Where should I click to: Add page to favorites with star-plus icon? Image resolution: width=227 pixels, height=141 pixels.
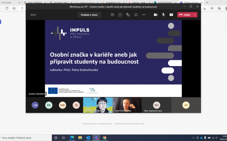click(x=204, y=8)
